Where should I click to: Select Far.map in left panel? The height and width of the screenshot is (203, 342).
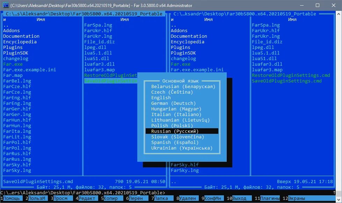[x=13, y=75]
